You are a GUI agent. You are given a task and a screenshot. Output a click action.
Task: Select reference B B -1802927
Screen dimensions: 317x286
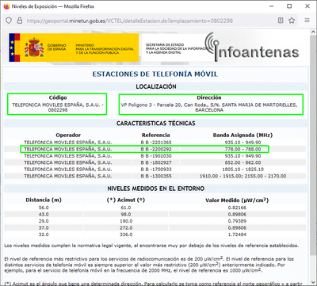click(156, 162)
